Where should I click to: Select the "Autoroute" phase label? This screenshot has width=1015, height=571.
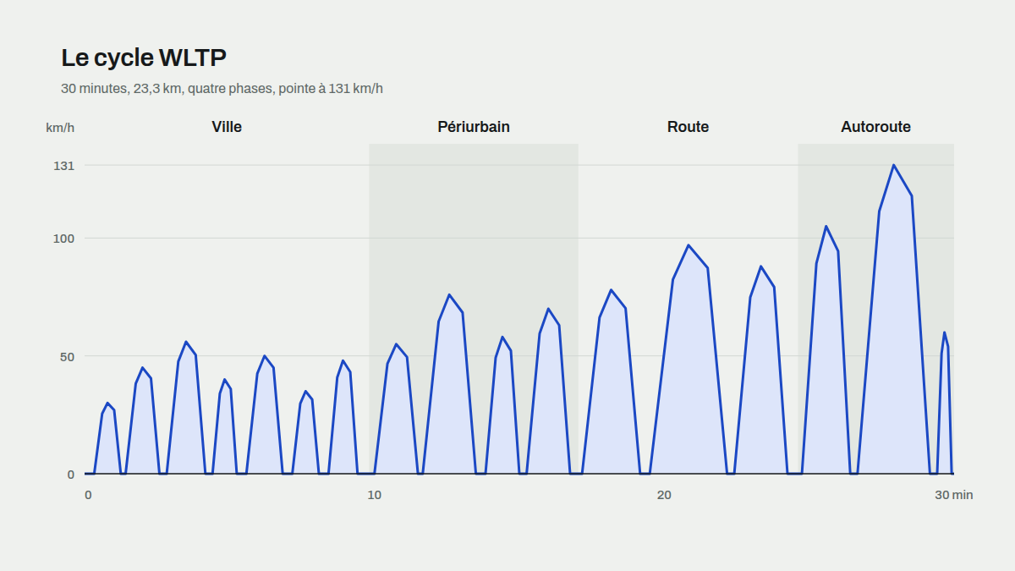tap(876, 127)
